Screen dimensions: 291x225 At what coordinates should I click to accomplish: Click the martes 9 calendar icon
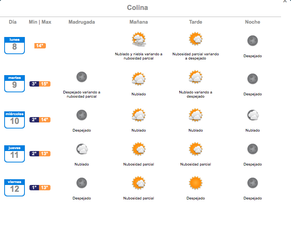(15, 84)
